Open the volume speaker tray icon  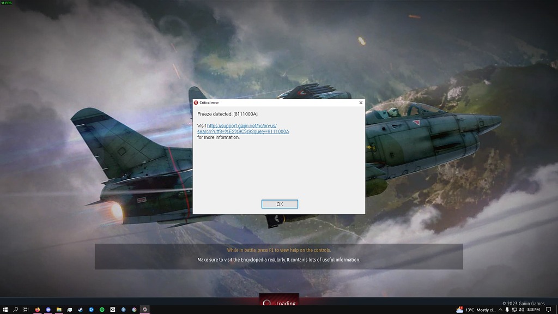(521, 310)
